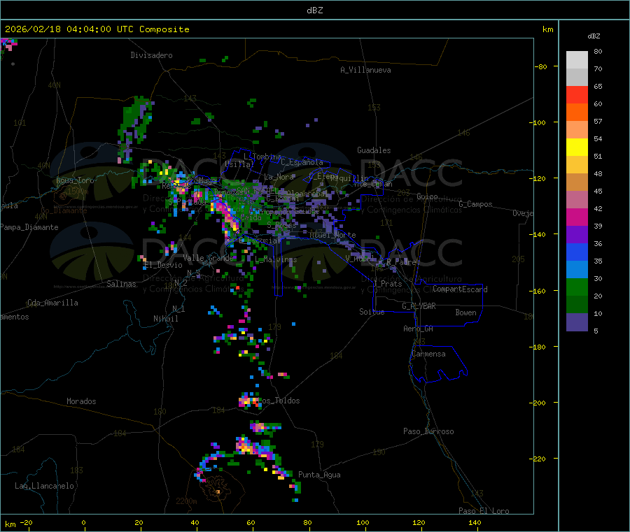Click the '60' tick on the bottom axis

click(251, 522)
